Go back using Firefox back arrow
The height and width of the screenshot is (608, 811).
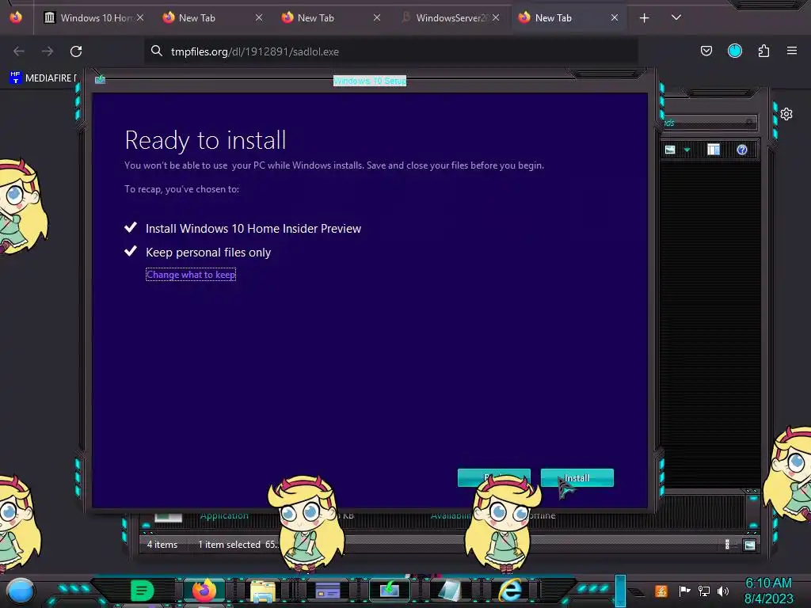(x=19, y=51)
